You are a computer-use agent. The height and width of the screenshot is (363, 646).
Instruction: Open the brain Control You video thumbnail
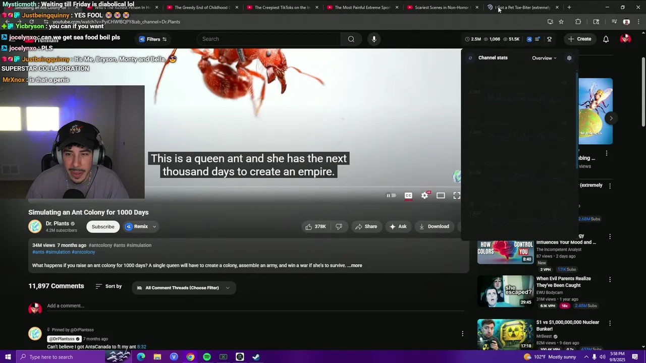(505, 252)
